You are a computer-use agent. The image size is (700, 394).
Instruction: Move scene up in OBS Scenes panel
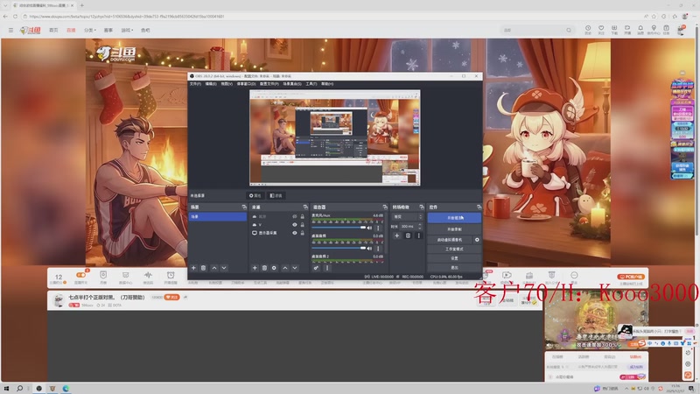[214, 268]
